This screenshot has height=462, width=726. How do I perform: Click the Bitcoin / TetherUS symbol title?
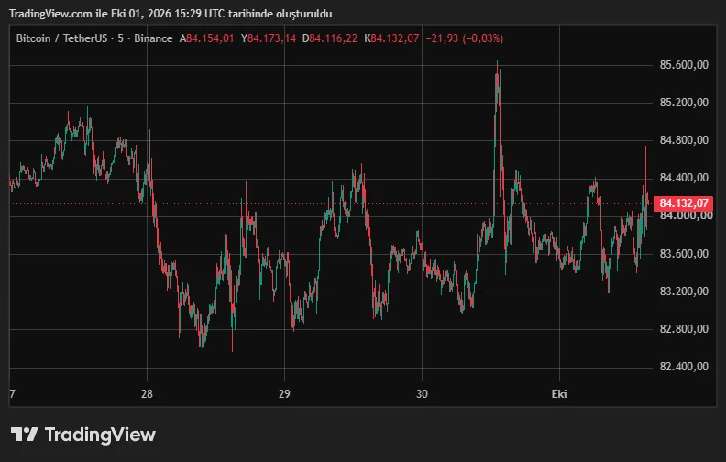point(61,38)
